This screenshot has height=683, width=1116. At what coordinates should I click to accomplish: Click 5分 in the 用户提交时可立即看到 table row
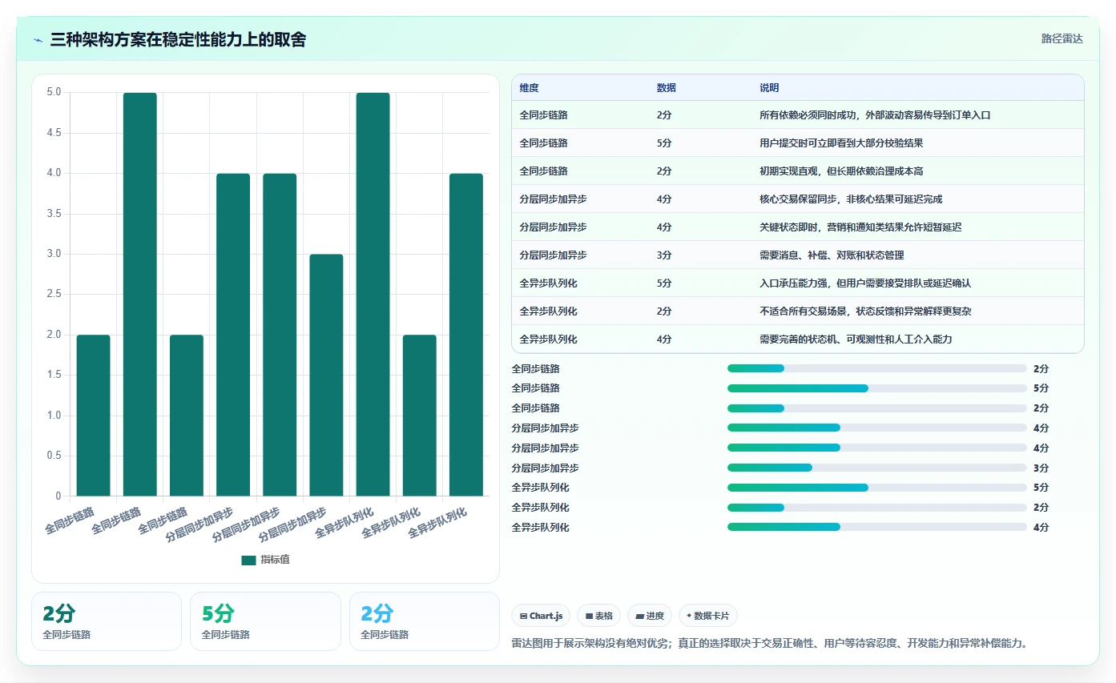[664, 143]
